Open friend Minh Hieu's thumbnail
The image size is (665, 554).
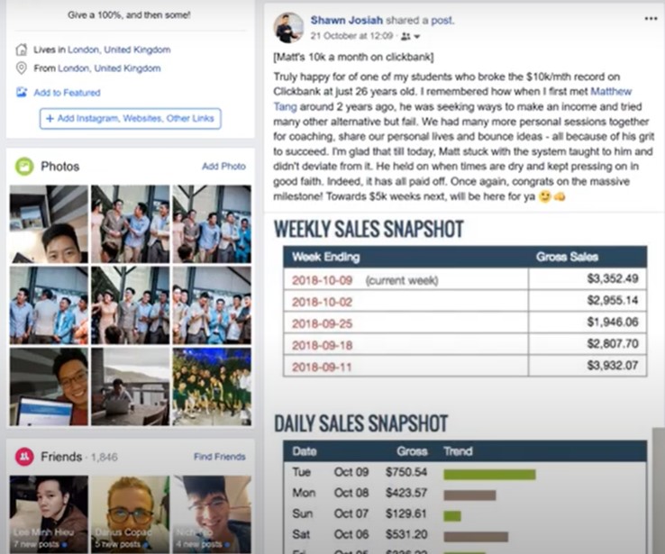tap(49, 514)
